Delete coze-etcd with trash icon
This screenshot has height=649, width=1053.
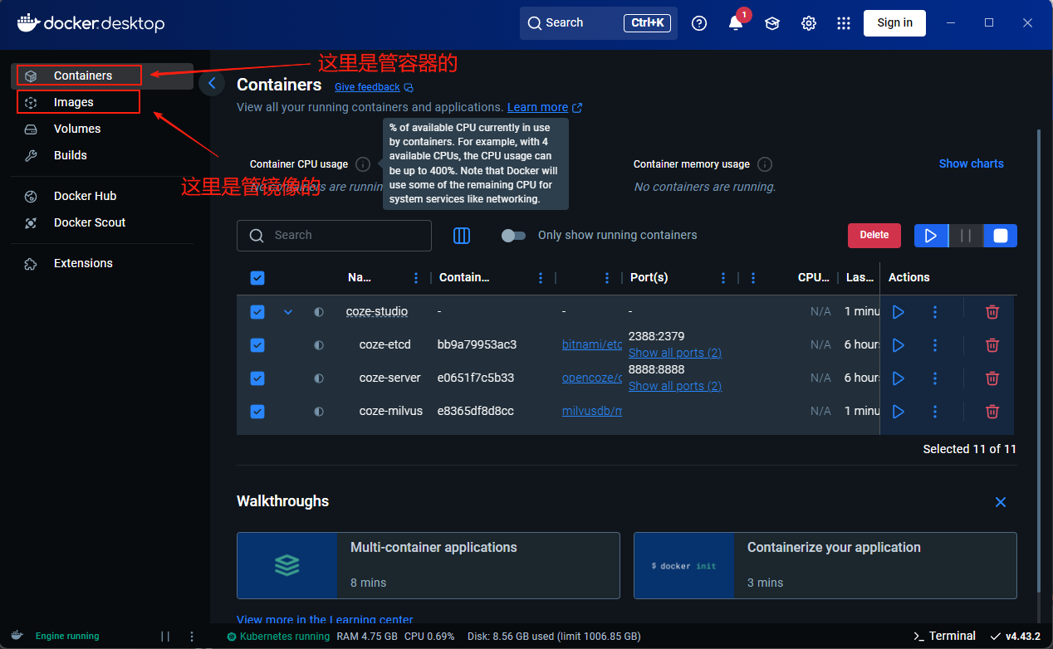tap(992, 345)
